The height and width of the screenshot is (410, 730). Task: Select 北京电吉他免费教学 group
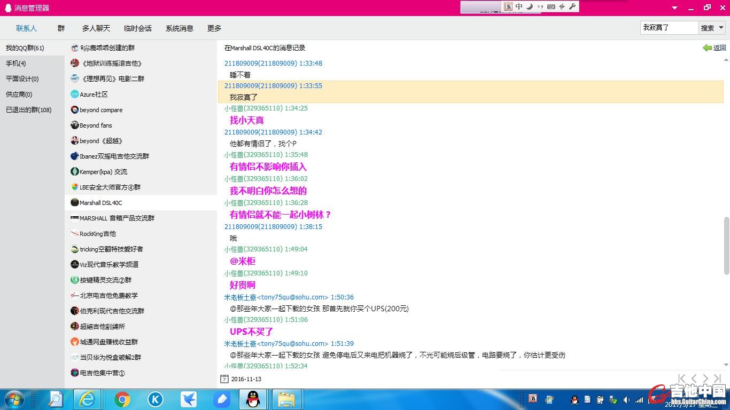[141, 296]
